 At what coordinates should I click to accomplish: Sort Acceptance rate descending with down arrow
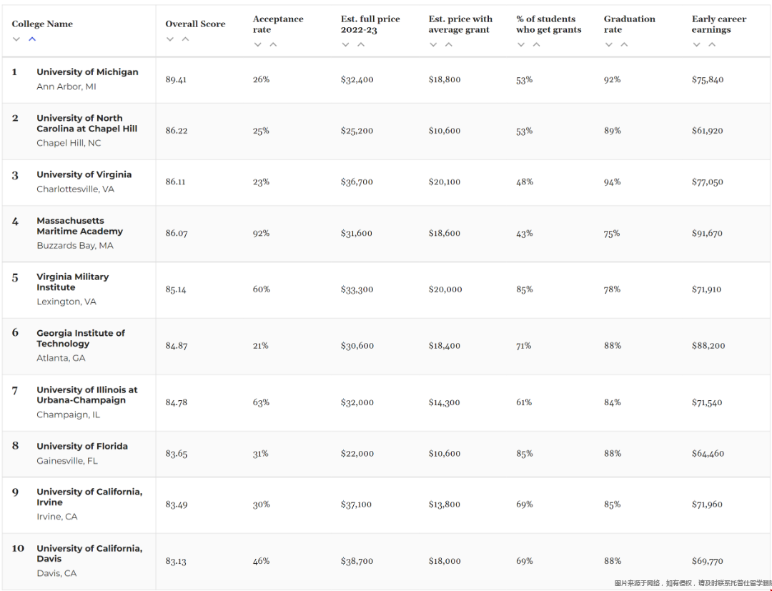pyautogui.click(x=258, y=45)
